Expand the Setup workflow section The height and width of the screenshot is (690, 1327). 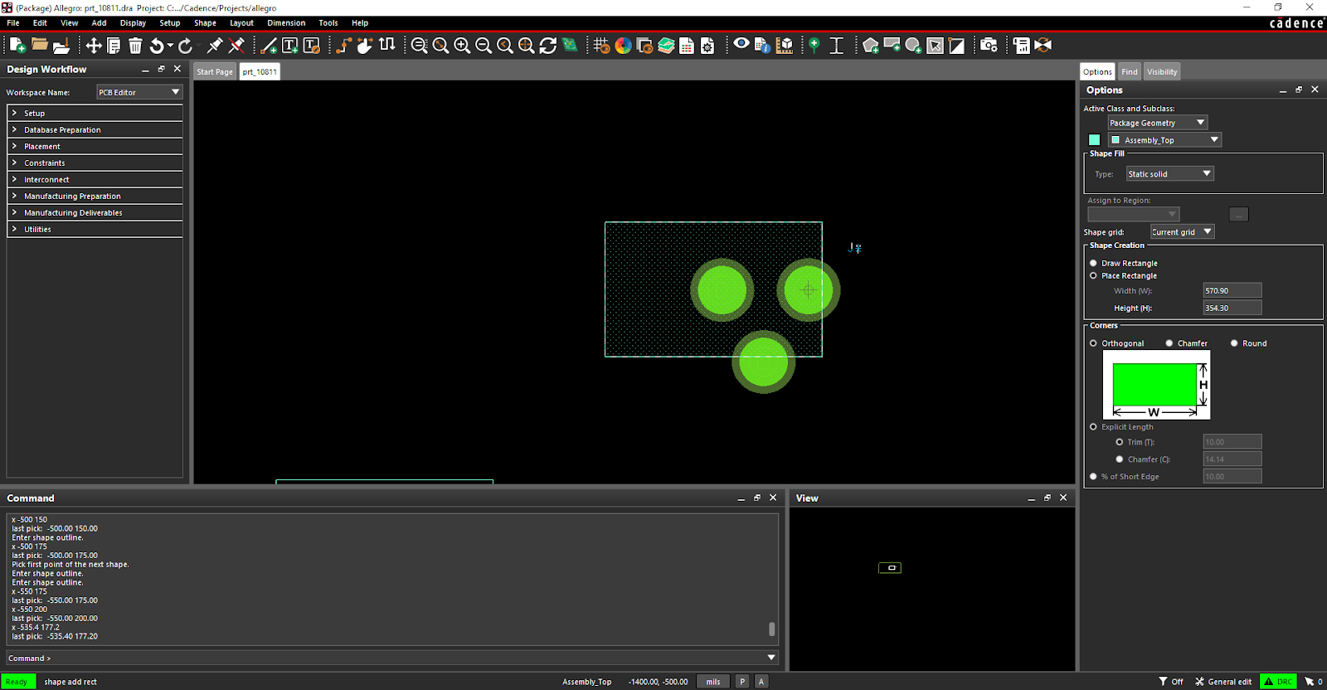(95, 113)
